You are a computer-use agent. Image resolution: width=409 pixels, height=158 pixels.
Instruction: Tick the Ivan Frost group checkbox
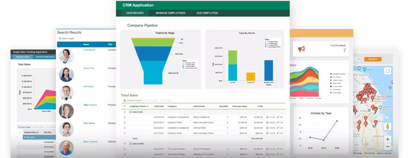coord(125,112)
